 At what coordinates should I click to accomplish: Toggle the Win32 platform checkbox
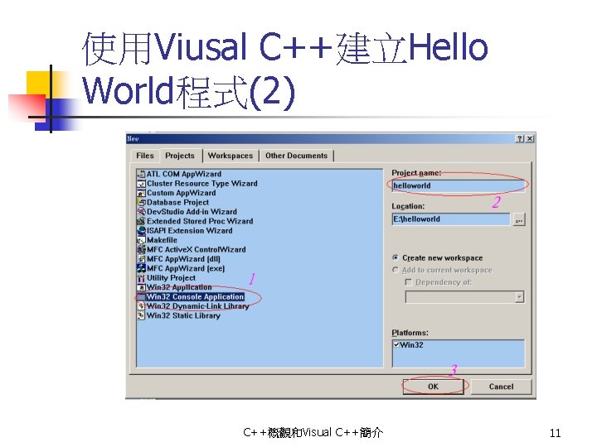(396, 344)
